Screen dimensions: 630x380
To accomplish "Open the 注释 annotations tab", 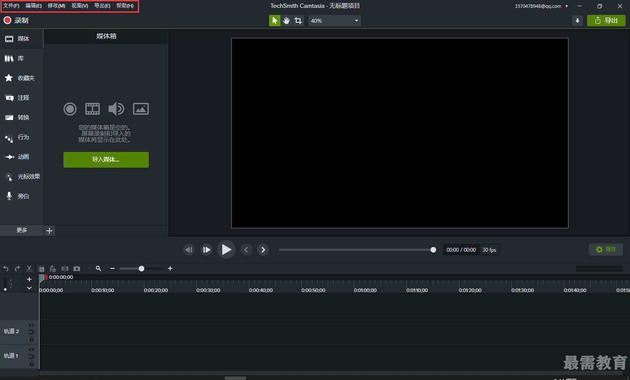I will [x=22, y=98].
